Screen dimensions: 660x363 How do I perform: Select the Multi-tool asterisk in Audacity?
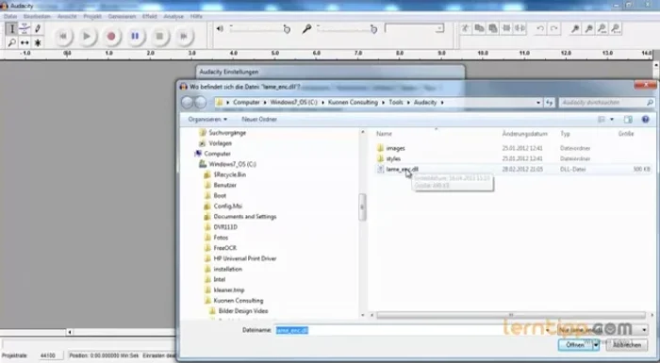coord(38,42)
